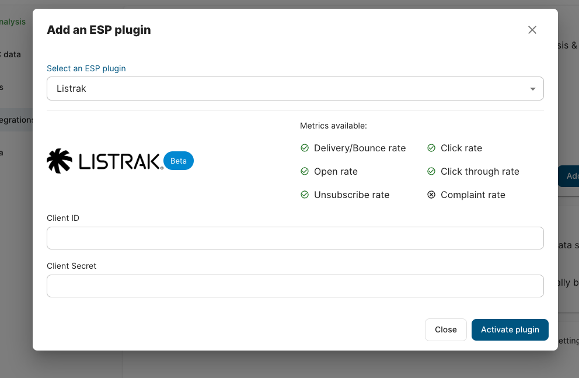This screenshot has height=378, width=579.
Task: Click the Open rate checkmark icon
Action: (x=305, y=171)
